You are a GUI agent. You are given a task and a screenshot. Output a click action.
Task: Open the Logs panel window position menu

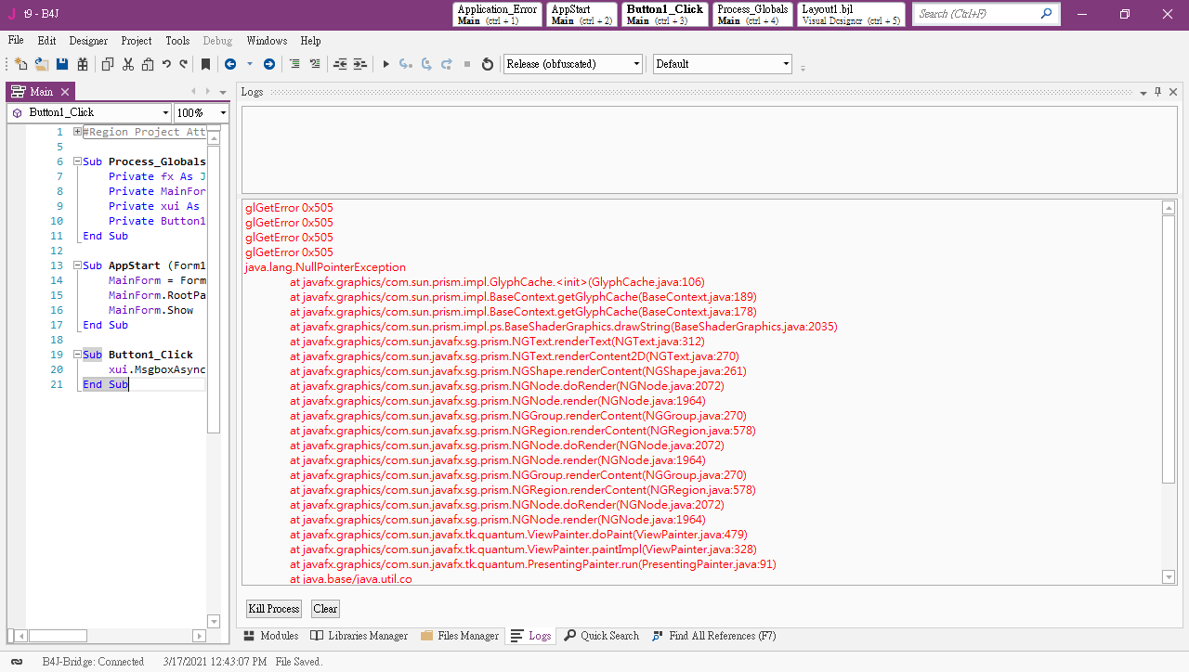click(x=1143, y=93)
